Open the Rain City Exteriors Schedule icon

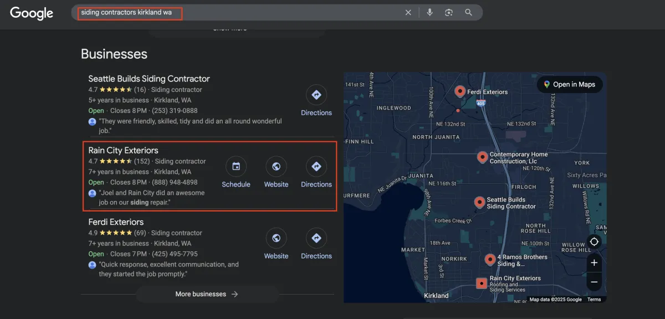coord(236,167)
